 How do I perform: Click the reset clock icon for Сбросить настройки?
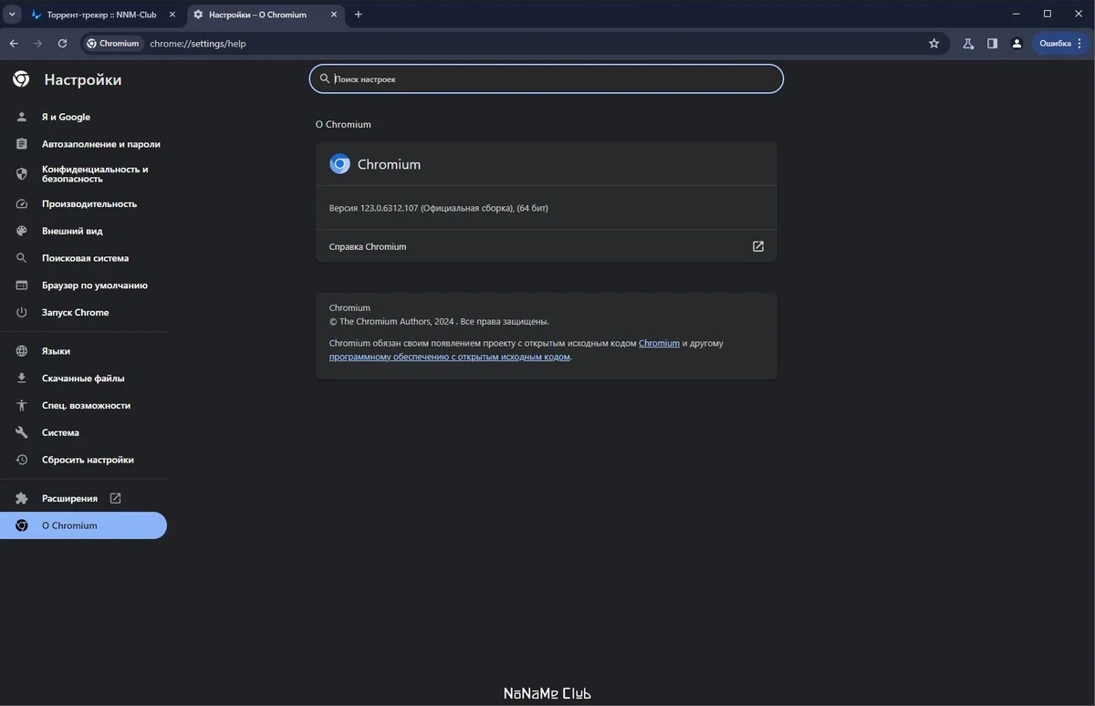[22, 461]
